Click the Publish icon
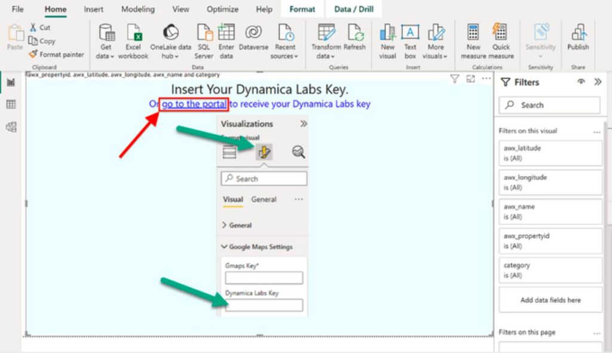 (x=578, y=33)
